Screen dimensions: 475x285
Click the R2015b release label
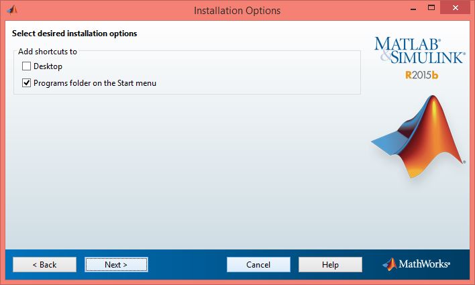pyautogui.click(x=421, y=75)
